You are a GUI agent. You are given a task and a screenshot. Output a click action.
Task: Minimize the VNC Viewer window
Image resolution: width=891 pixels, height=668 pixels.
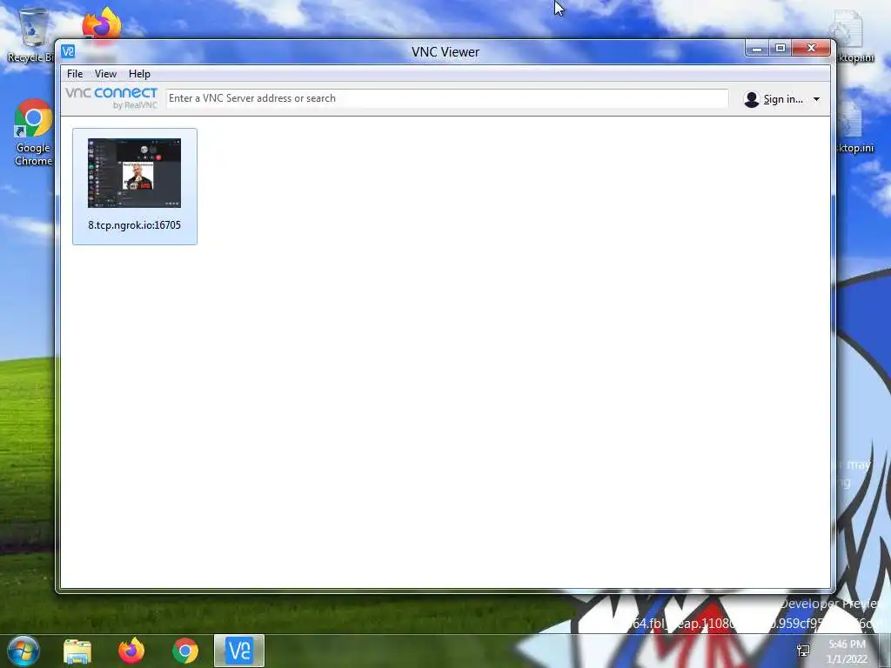[x=757, y=49]
